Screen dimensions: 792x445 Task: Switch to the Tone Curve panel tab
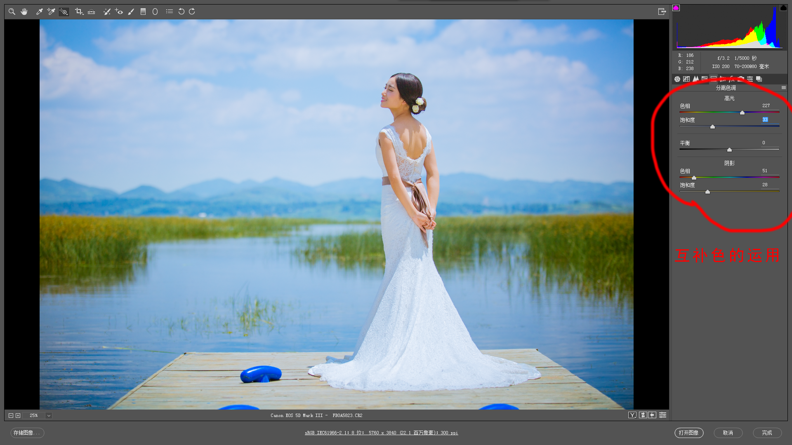pyautogui.click(x=686, y=79)
